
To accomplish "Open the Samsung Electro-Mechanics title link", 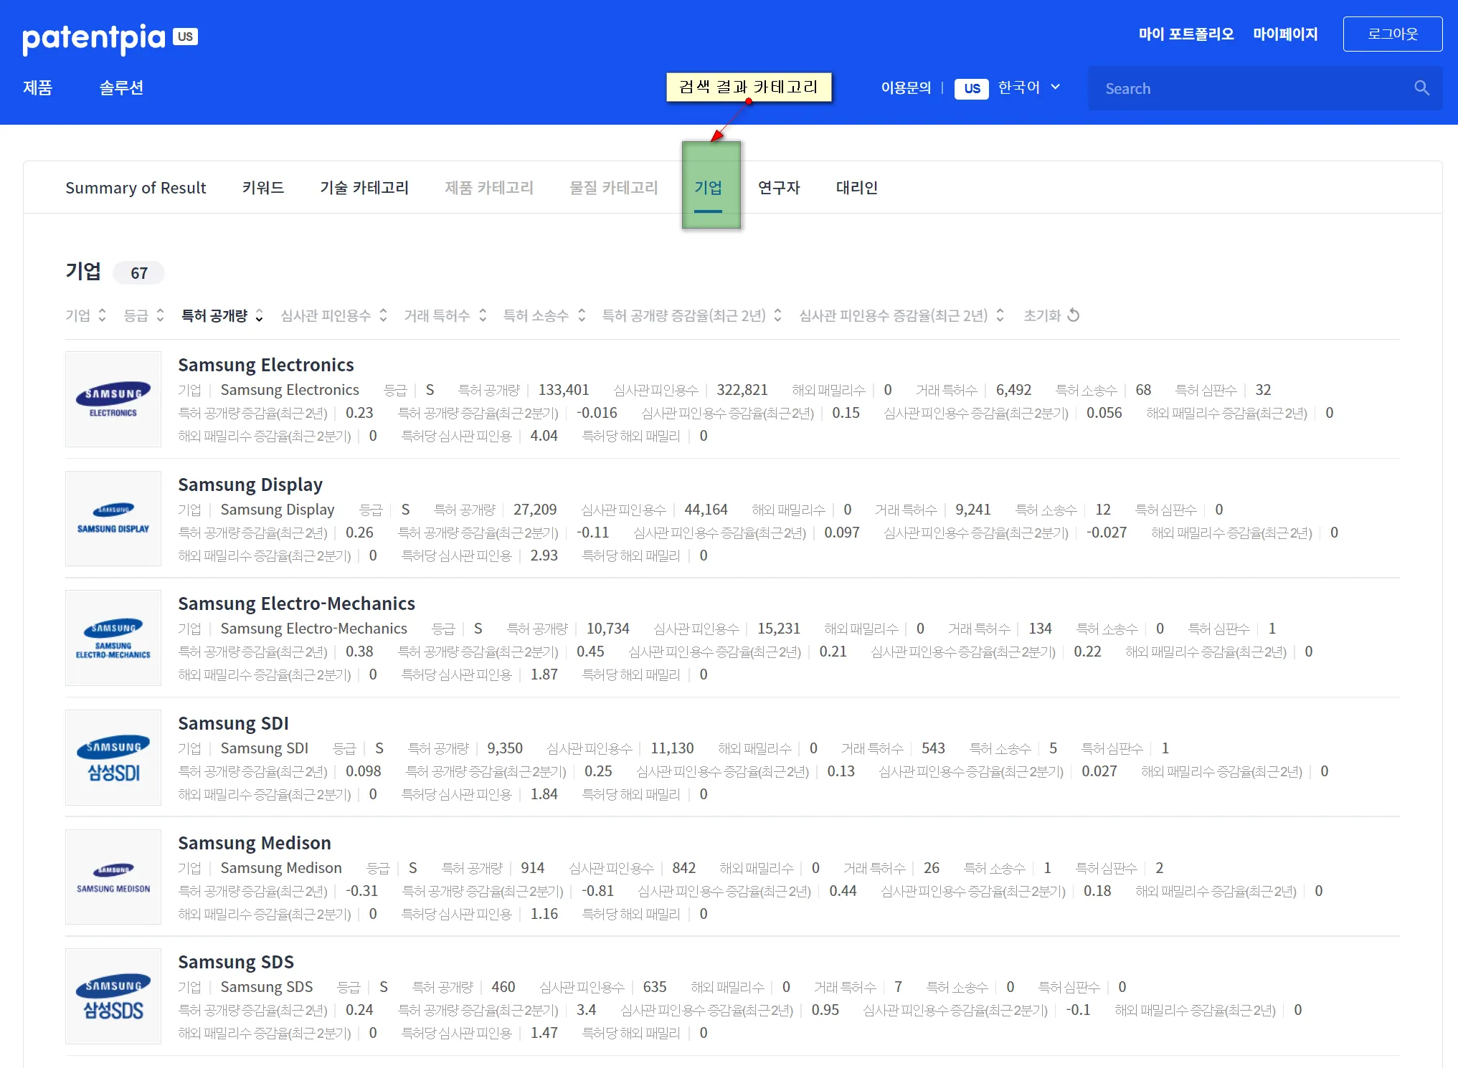I will [296, 604].
